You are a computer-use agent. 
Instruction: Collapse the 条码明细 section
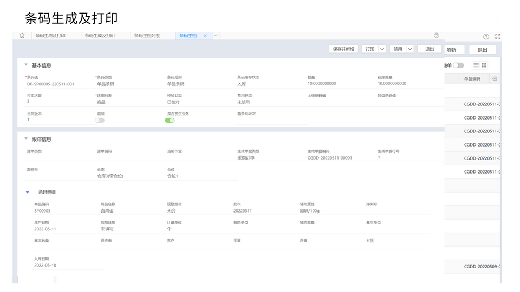28,192
